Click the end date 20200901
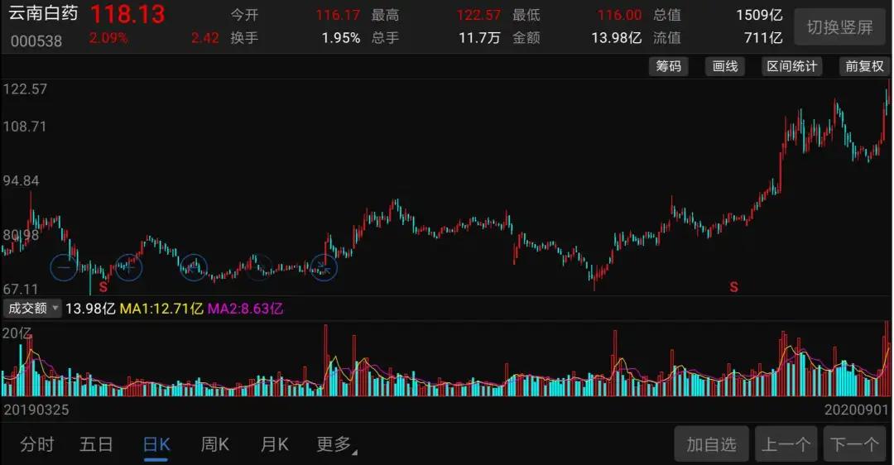 pos(857,410)
